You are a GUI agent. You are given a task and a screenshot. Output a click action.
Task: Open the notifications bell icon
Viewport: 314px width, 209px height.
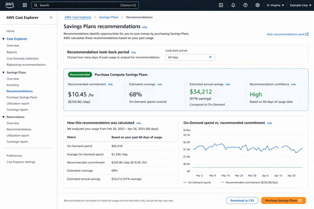pyautogui.click(x=233, y=5)
